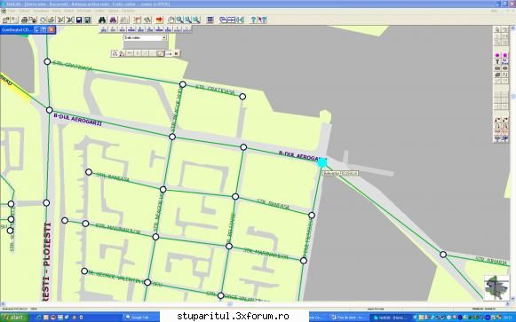Select the node at east end of Str. Gratioasa
Screen dimensions: 516x322
tap(242, 97)
